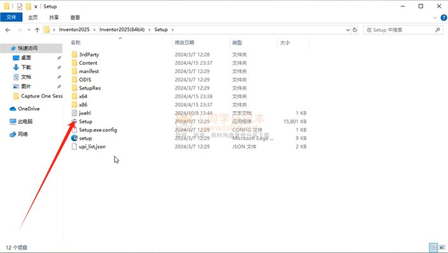
Task: Switch to details view layout icon
Action: pos(433,247)
